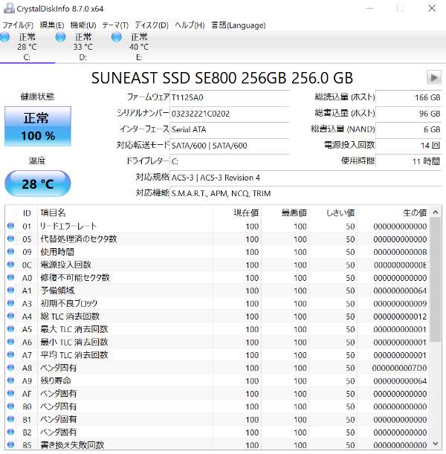Click status icon for attribute A4 総 TLC 消去回数
Image resolution: width=446 pixels, height=454 pixels.
coord(10,316)
